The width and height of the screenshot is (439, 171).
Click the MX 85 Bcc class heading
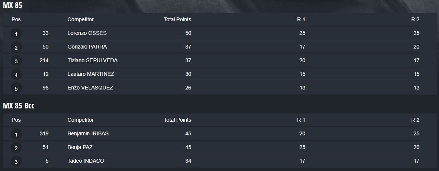19,106
